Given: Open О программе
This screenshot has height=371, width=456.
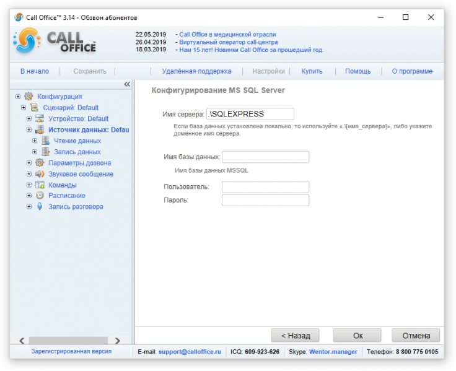Looking at the screenshot, I should tap(412, 71).
